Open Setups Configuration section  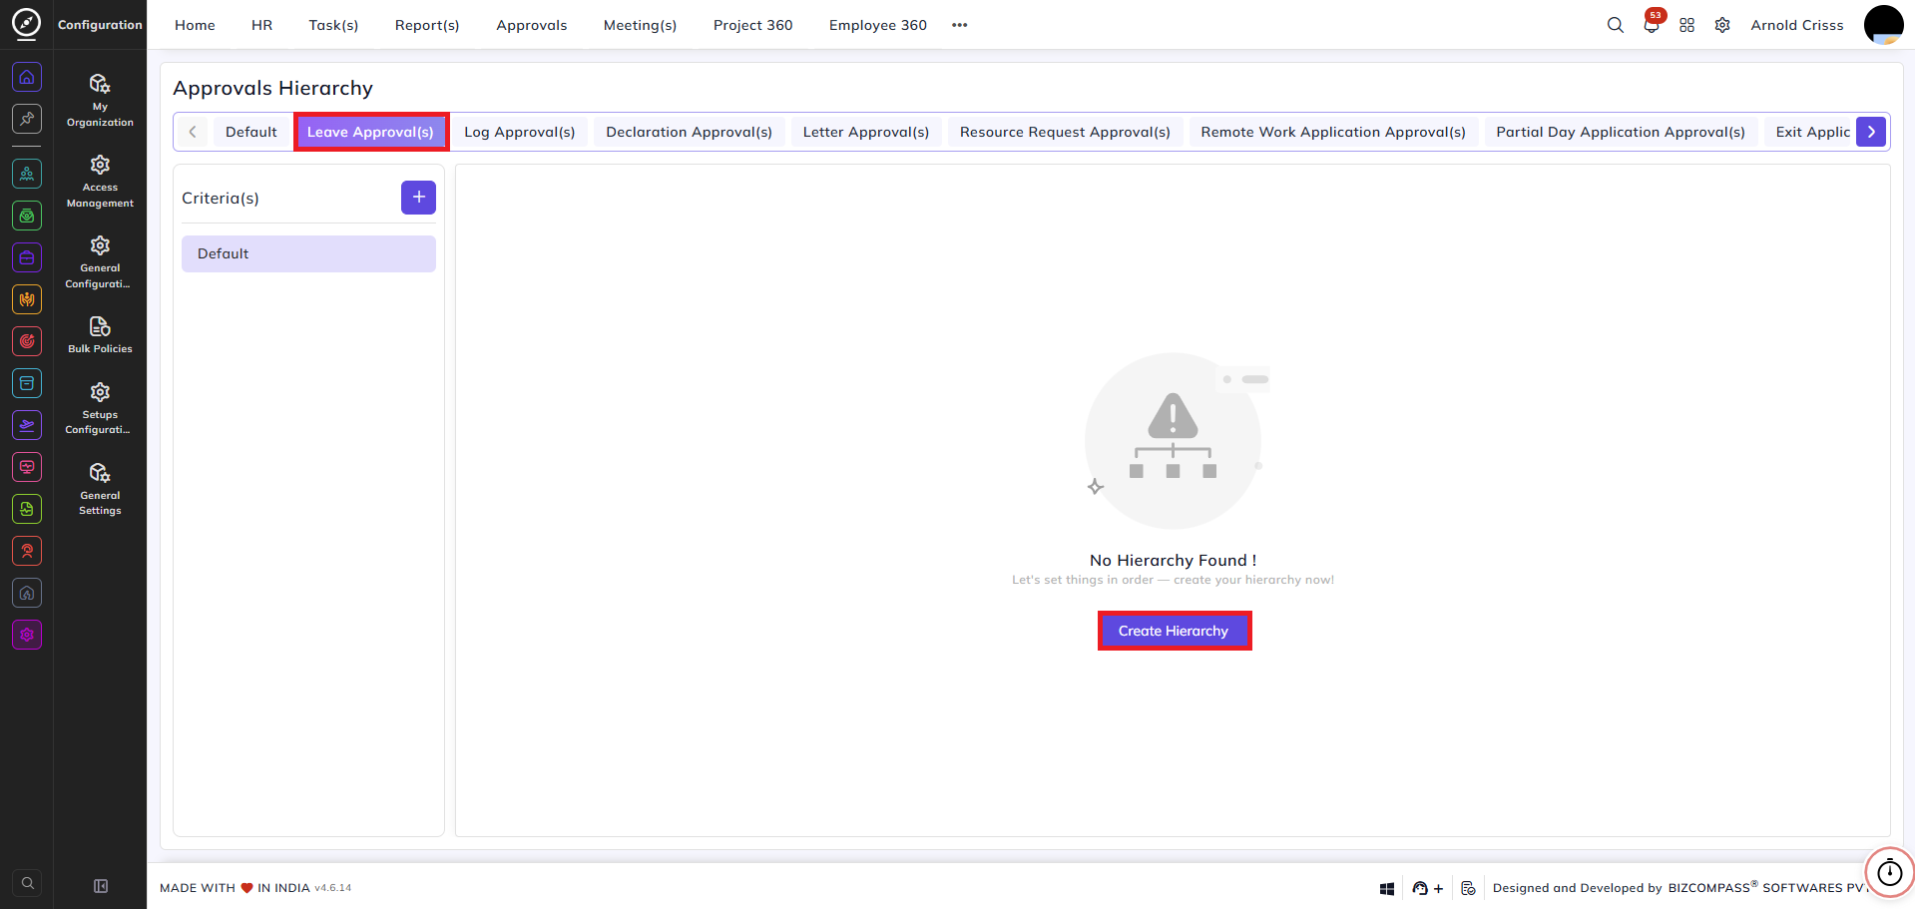100,407
